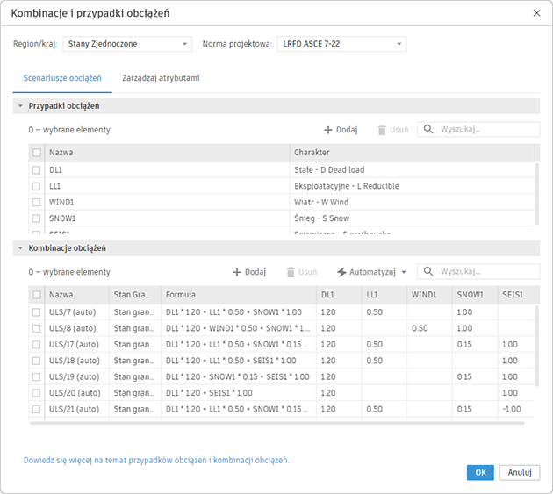Click the Usuń trash icon for load cases
The width and height of the screenshot is (553, 494).
click(382, 130)
